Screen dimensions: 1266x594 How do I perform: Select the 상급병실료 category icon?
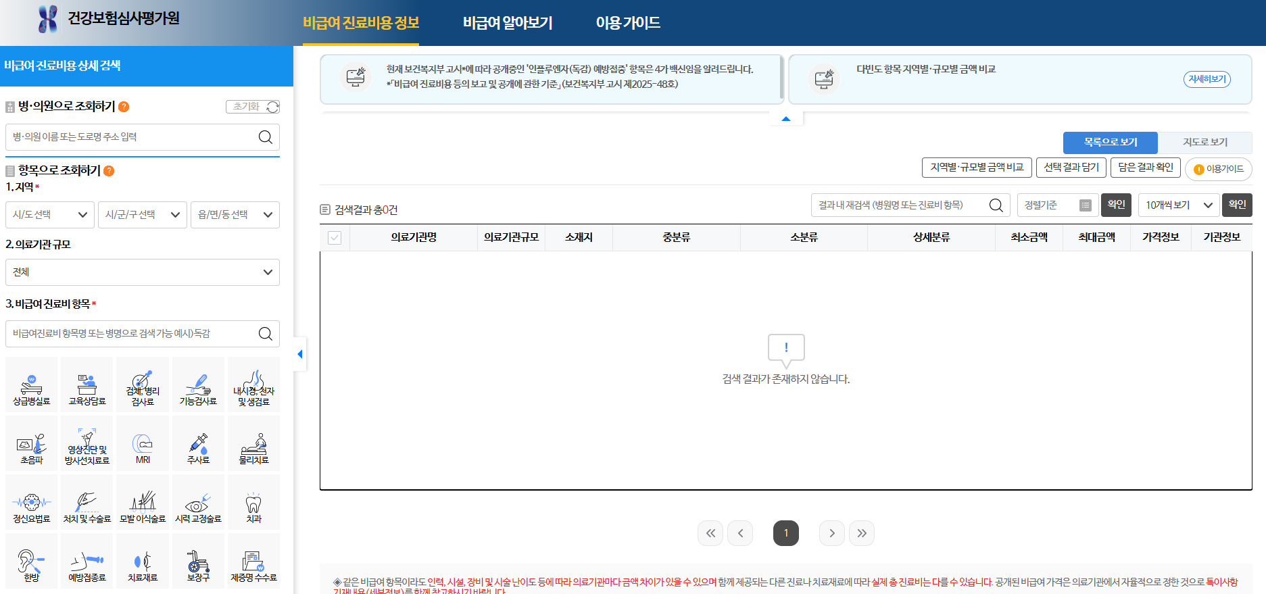(x=32, y=385)
